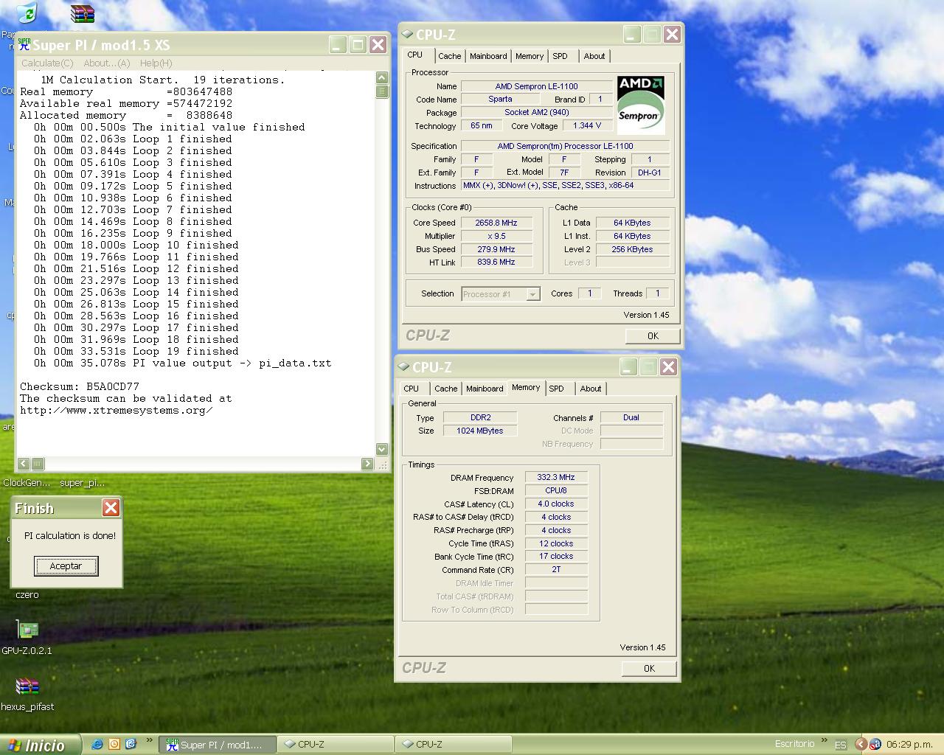Click the Core Speed 2658.8 MHz value

click(496, 223)
